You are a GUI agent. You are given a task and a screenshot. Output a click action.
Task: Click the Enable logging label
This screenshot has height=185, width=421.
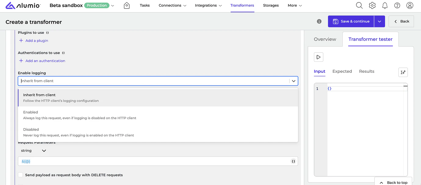click(32, 73)
